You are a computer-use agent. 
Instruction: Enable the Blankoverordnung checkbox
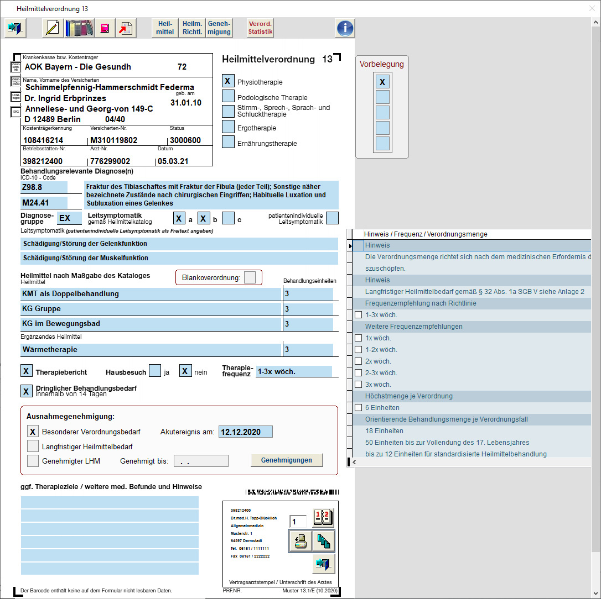pyautogui.click(x=250, y=277)
